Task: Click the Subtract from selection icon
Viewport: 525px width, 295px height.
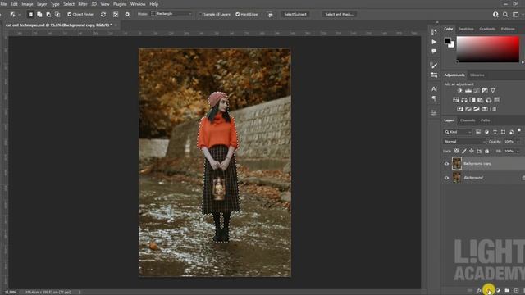Action: tap(48, 15)
